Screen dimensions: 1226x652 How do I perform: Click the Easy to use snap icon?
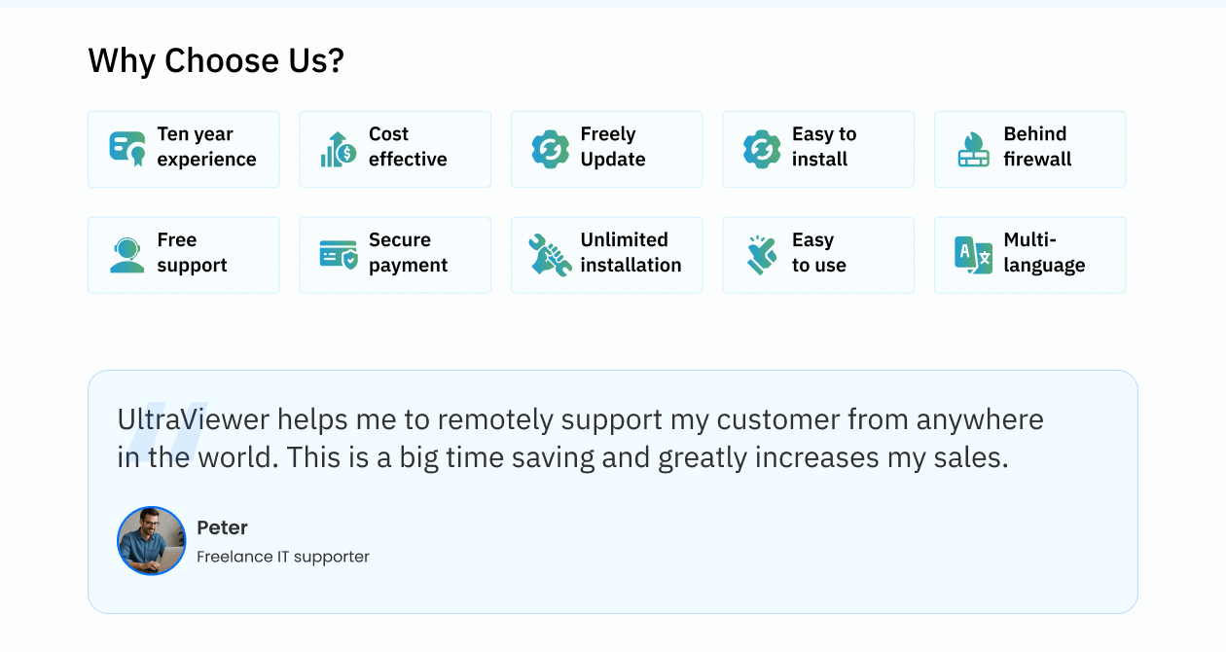click(762, 255)
